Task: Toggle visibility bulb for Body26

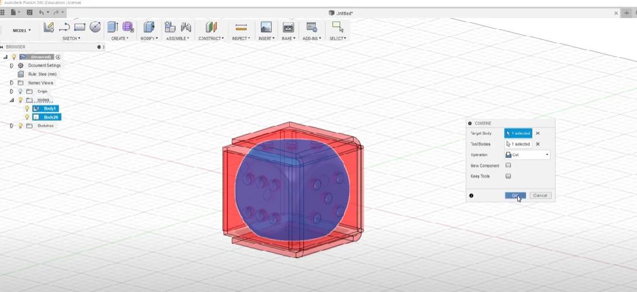Action: click(27, 117)
